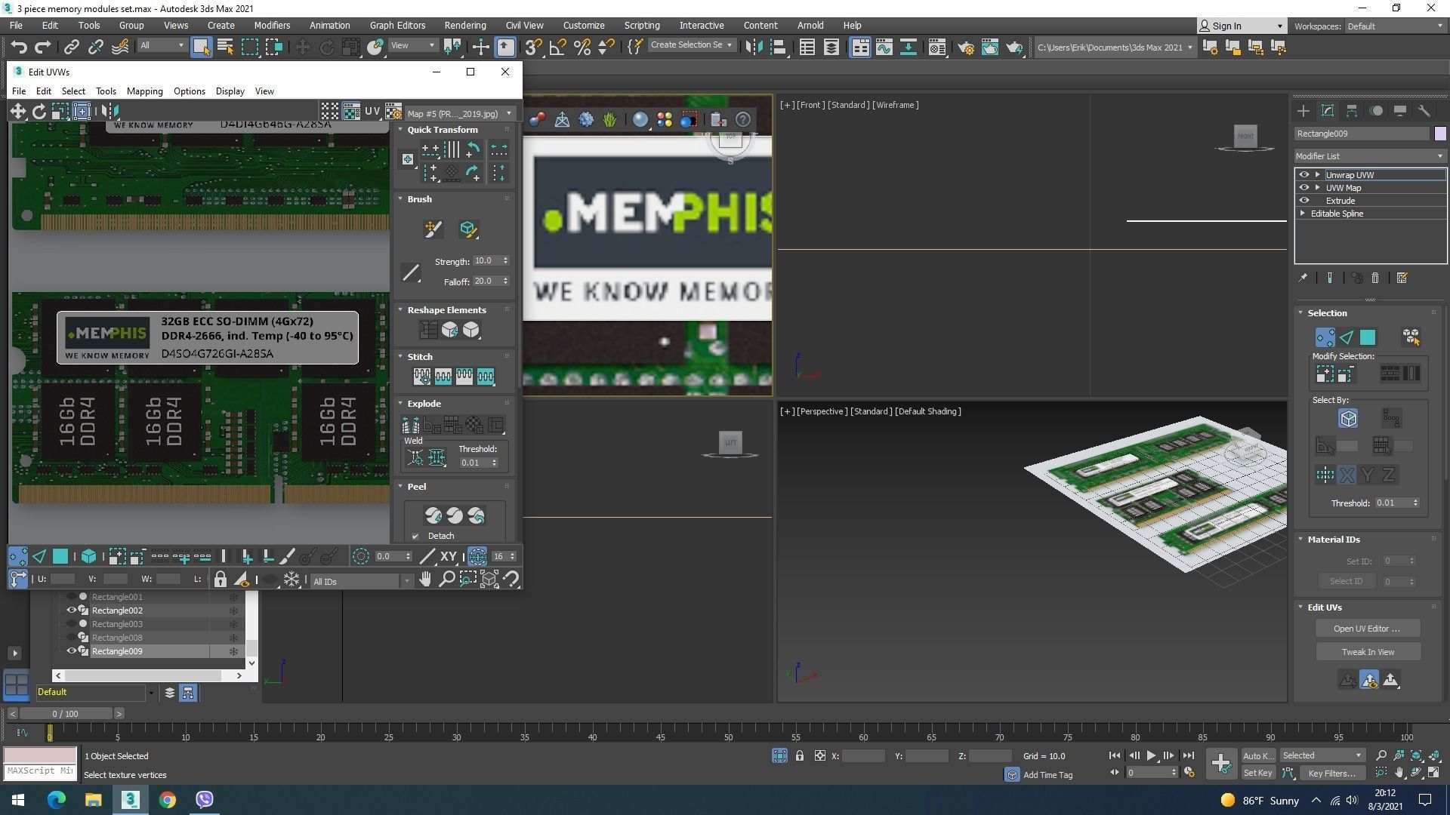Select Vertex sub-object mode in Selection rollout
This screenshot has height=815, width=1450.
pyautogui.click(x=1325, y=337)
